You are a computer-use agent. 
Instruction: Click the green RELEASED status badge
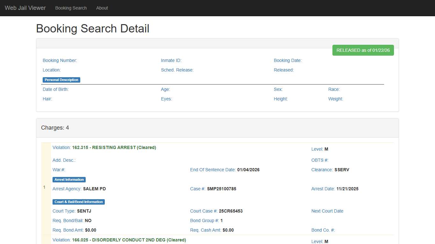(363, 50)
